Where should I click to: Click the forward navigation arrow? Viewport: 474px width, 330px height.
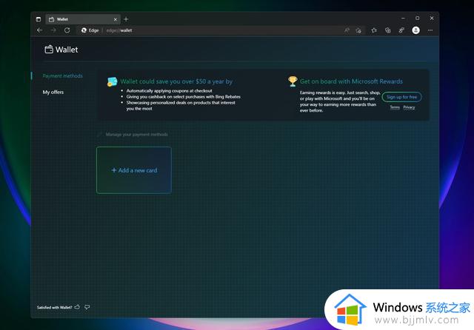pos(53,30)
